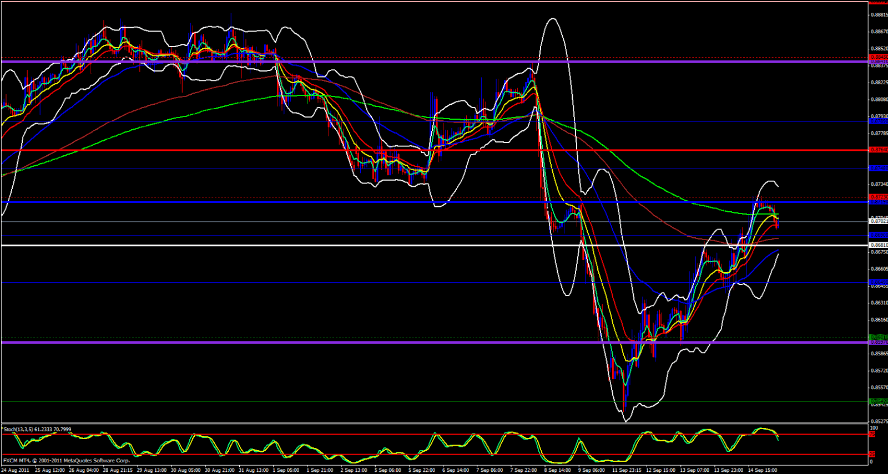
Task: Click the FXCM MT4 copyright text
Action: coord(67,461)
